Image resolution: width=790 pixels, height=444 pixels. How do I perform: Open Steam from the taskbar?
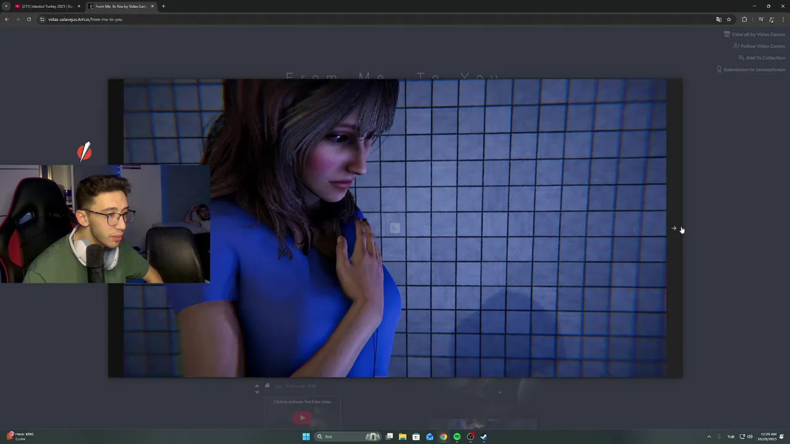[x=484, y=437]
